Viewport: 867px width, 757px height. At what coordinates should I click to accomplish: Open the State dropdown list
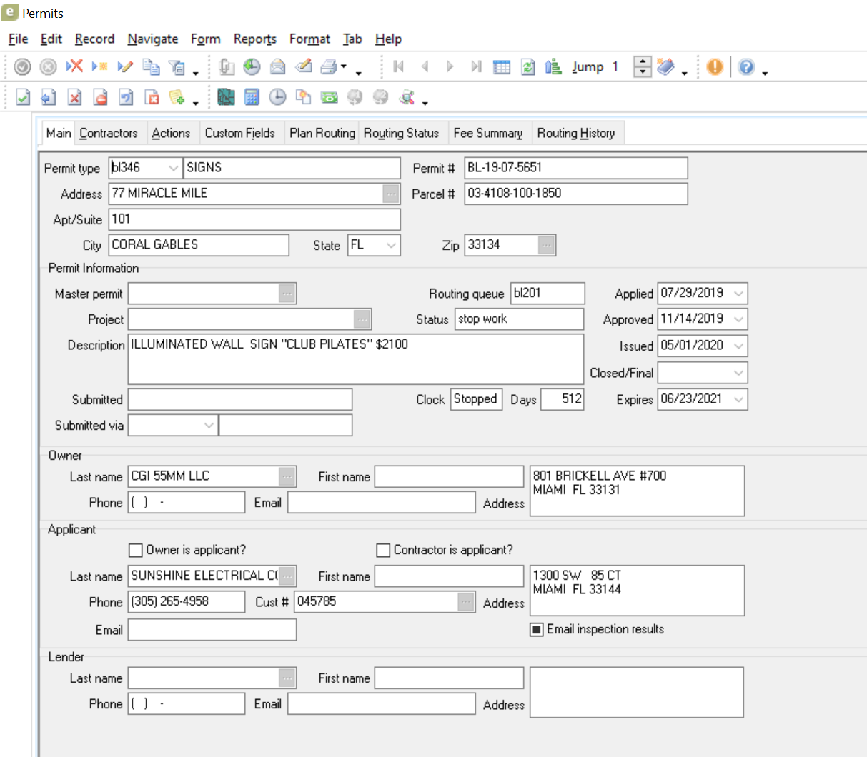point(391,245)
